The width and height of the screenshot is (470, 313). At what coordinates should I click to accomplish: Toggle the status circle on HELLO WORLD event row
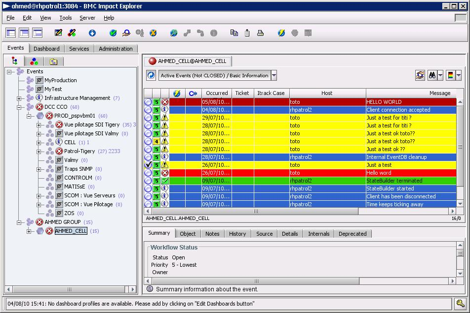point(148,102)
